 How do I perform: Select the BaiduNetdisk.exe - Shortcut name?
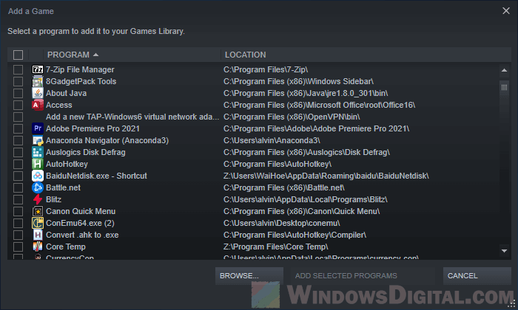click(96, 176)
